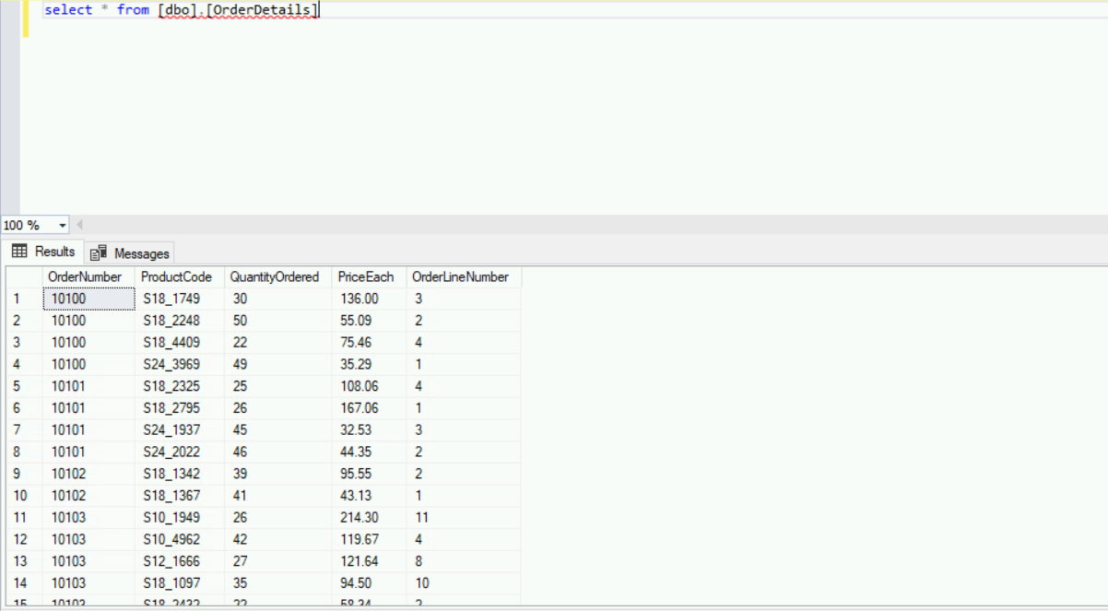Select the PriceEach column header
This screenshot has width=1108, height=611.
[x=366, y=276]
